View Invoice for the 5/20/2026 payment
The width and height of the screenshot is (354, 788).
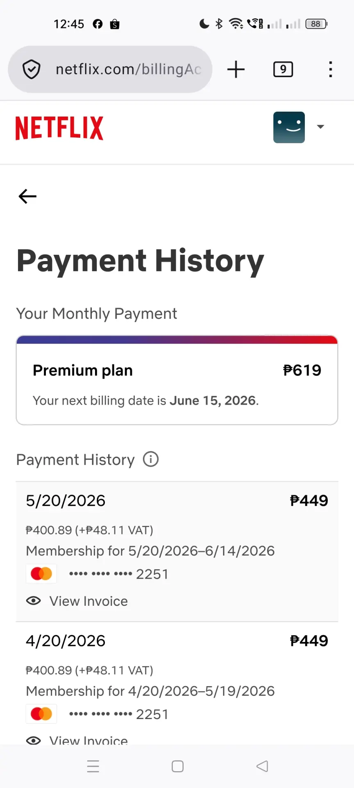tap(88, 601)
